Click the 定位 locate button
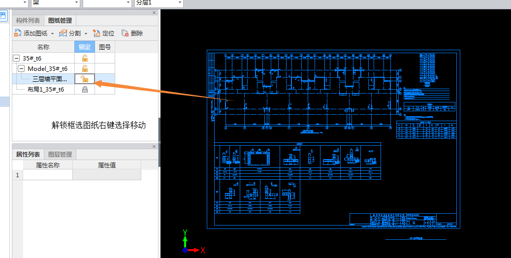This screenshot has height=258, width=511. [x=103, y=33]
